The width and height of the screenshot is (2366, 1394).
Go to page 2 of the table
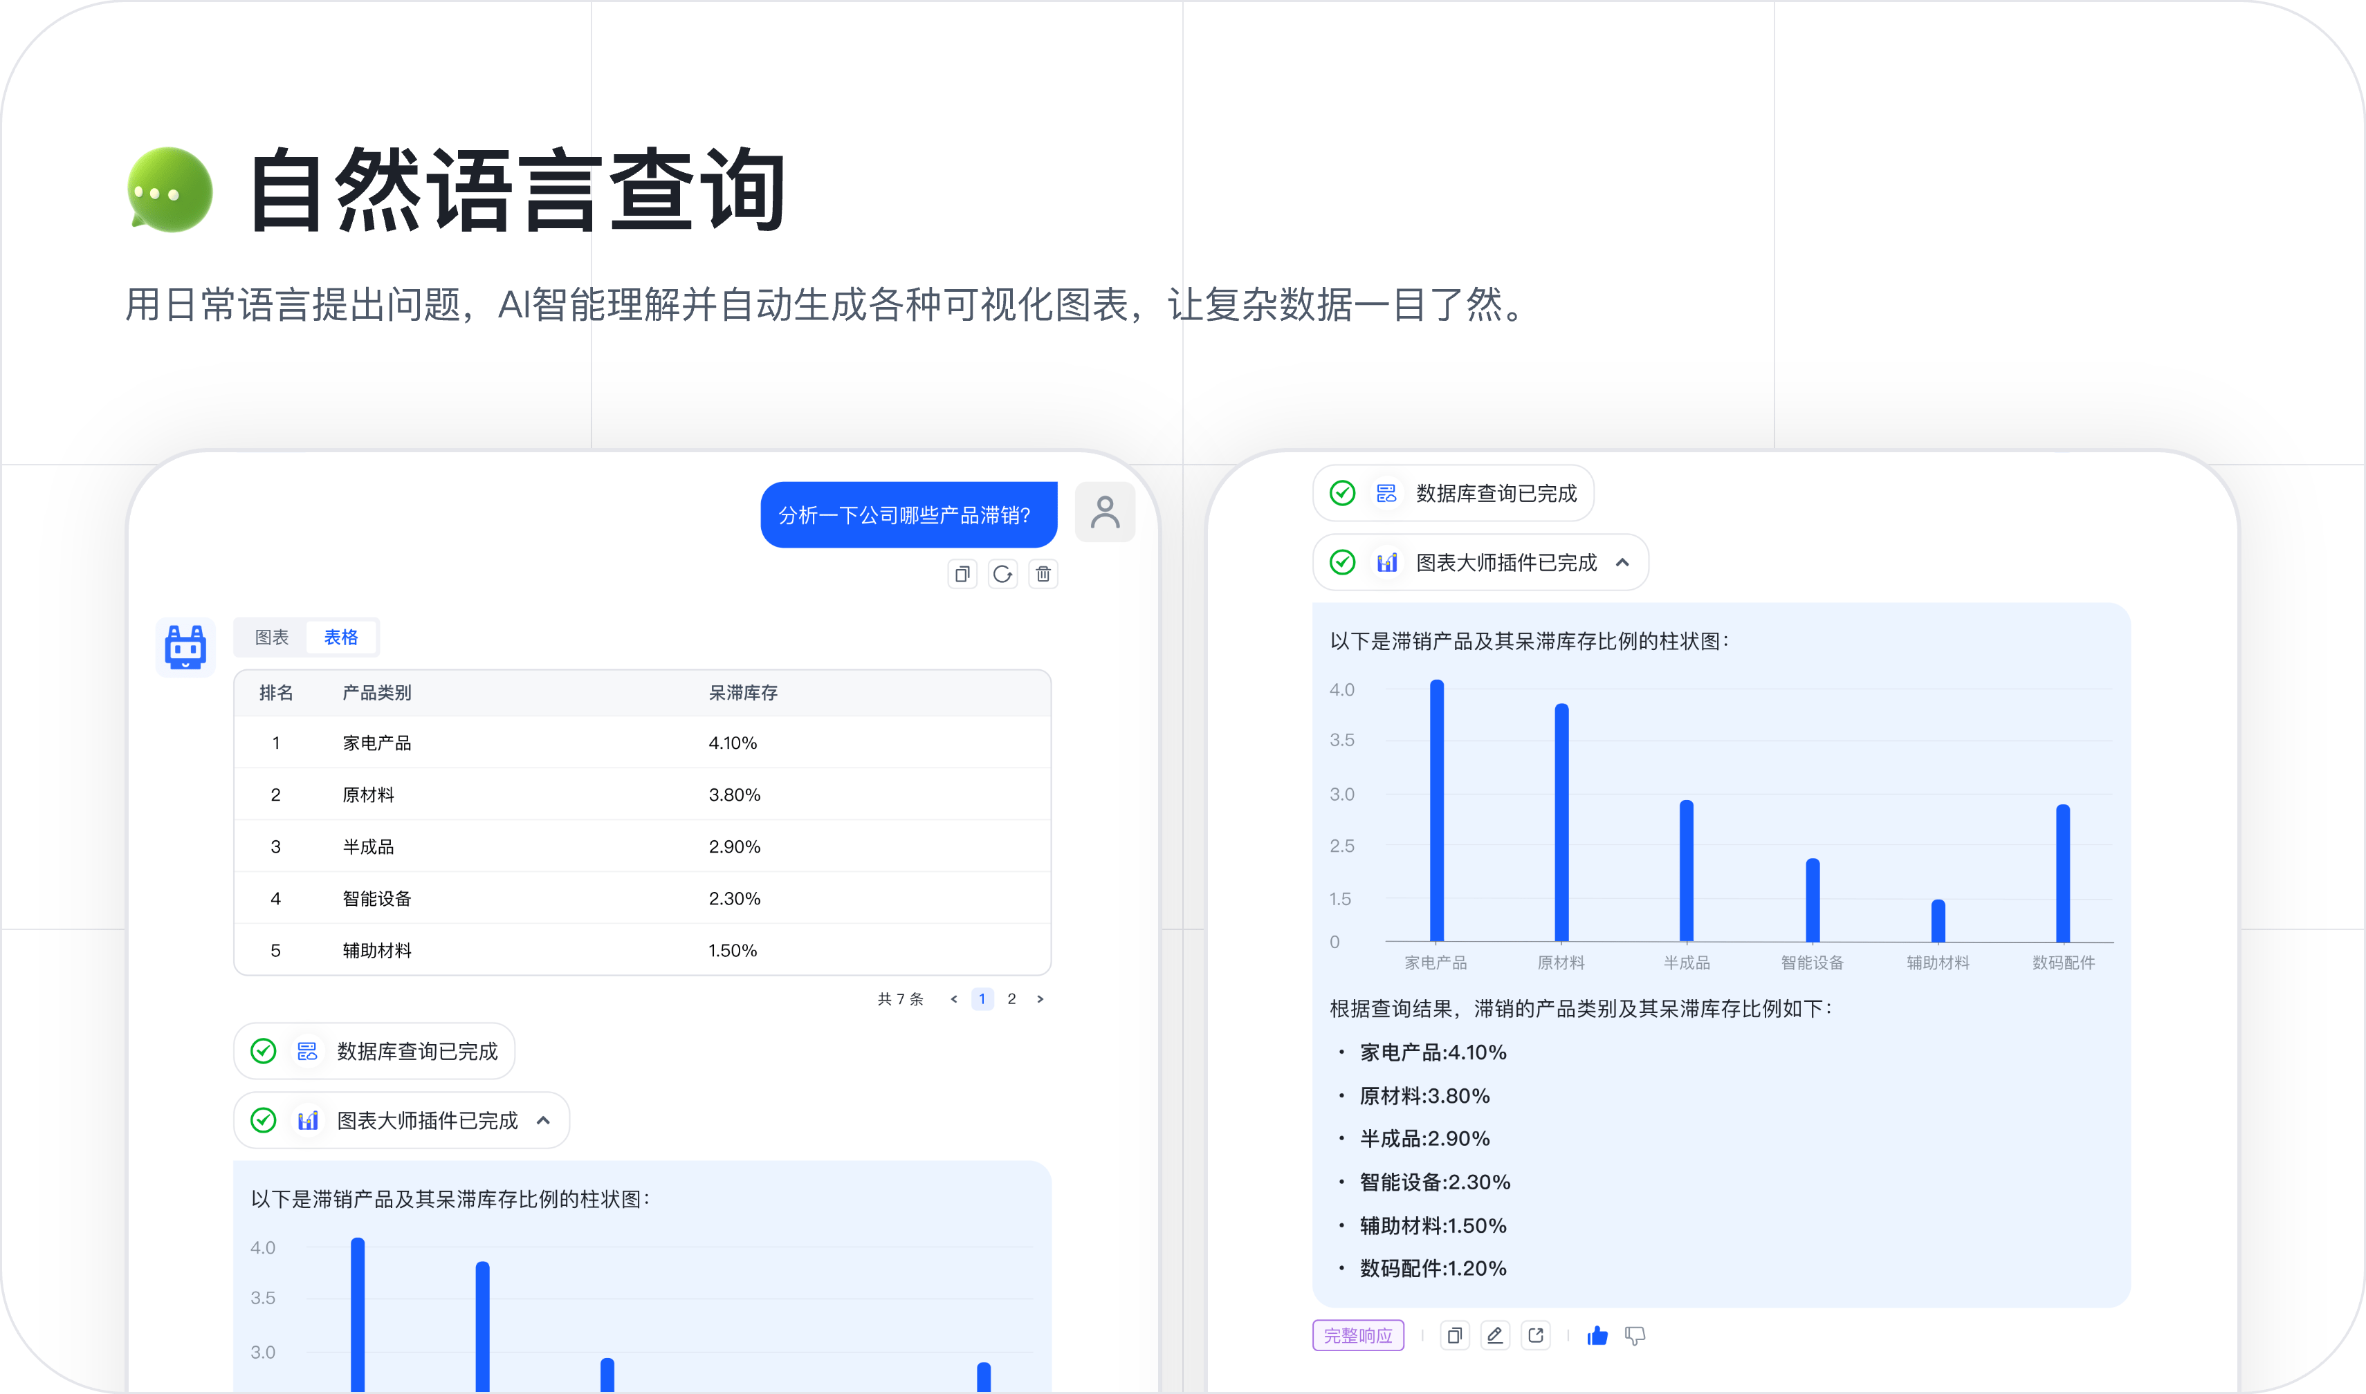click(x=1012, y=998)
